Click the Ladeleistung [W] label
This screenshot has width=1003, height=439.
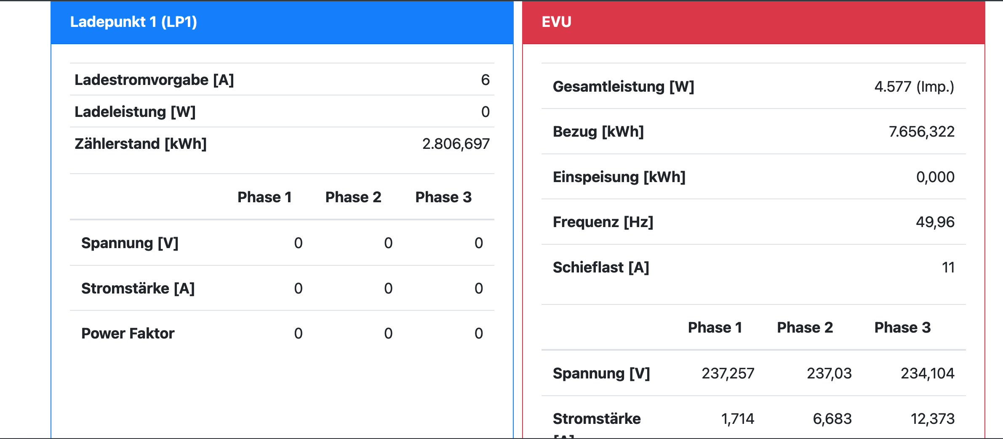(x=135, y=112)
